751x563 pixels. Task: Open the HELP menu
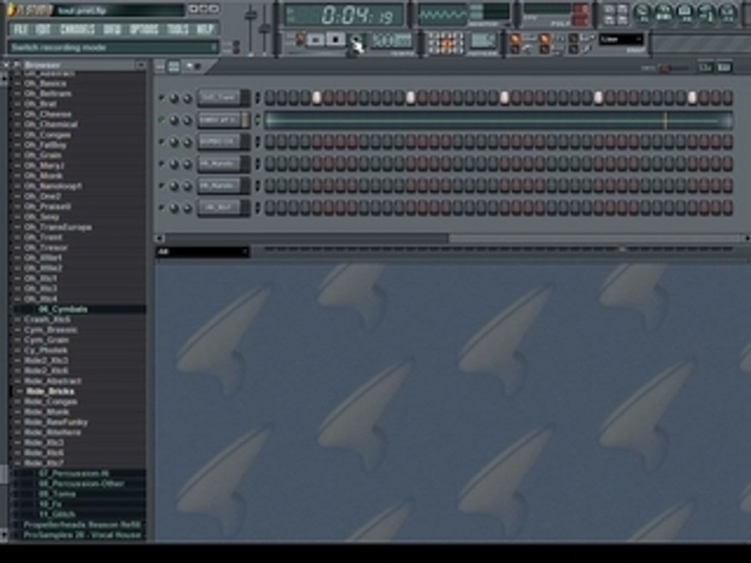coord(204,30)
